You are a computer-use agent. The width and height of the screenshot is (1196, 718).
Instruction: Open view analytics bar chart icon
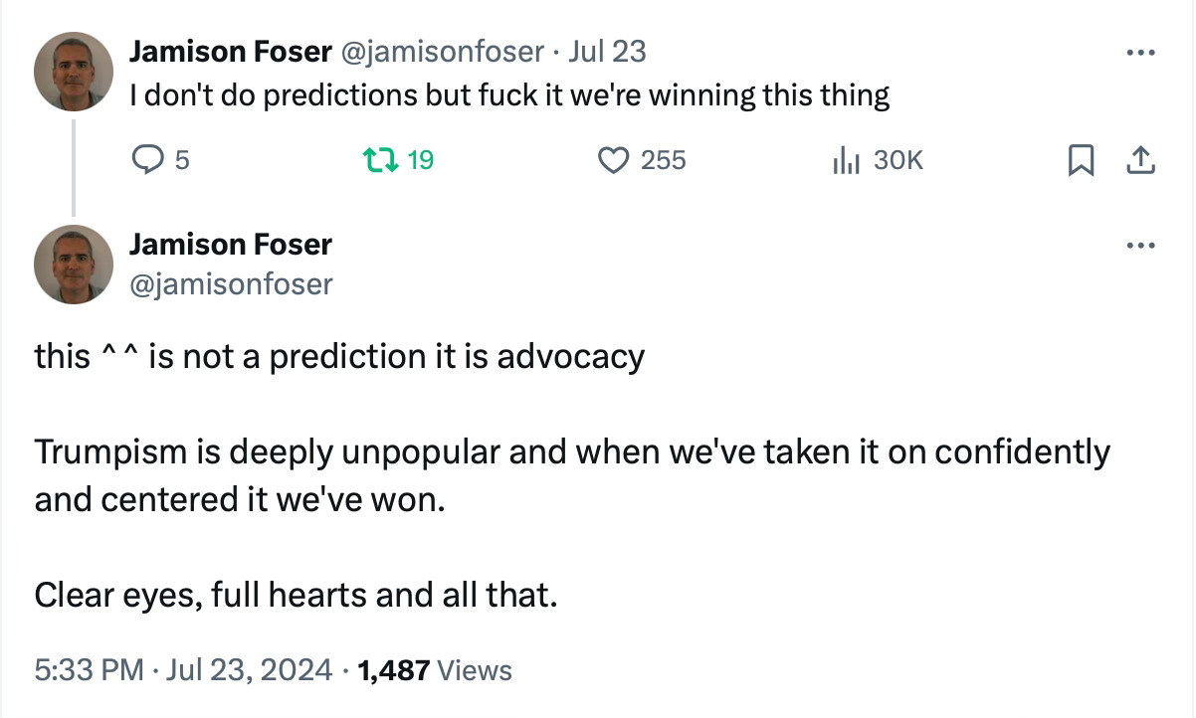click(x=845, y=159)
